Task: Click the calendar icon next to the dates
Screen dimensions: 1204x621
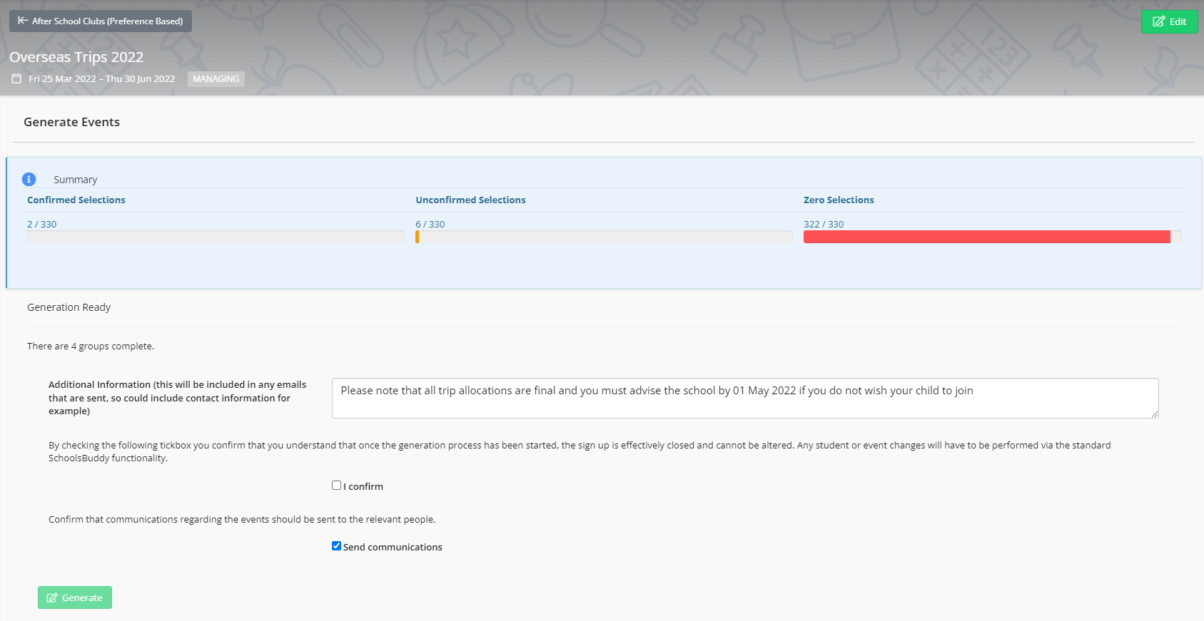Action: pos(16,78)
